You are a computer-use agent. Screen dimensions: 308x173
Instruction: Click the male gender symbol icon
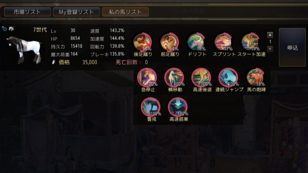click(x=4, y=29)
